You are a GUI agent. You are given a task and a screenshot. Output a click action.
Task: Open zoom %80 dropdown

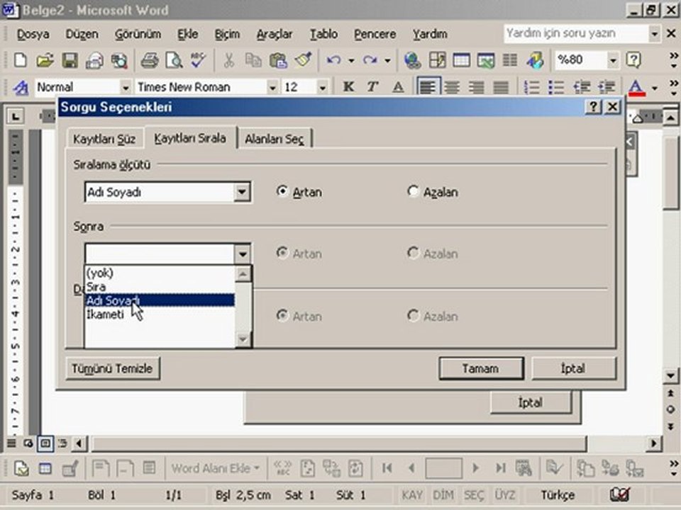point(613,60)
